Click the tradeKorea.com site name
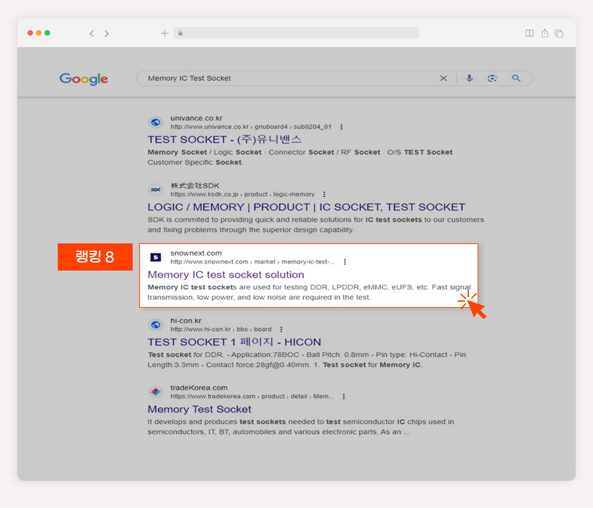The height and width of the screenshot is (508, 593). tap(199, 388)
